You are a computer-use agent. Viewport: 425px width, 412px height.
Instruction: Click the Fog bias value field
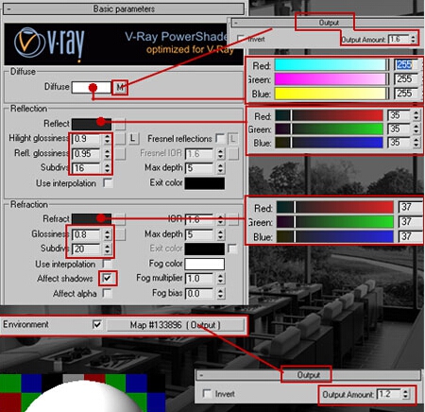[x=199, y=294]
